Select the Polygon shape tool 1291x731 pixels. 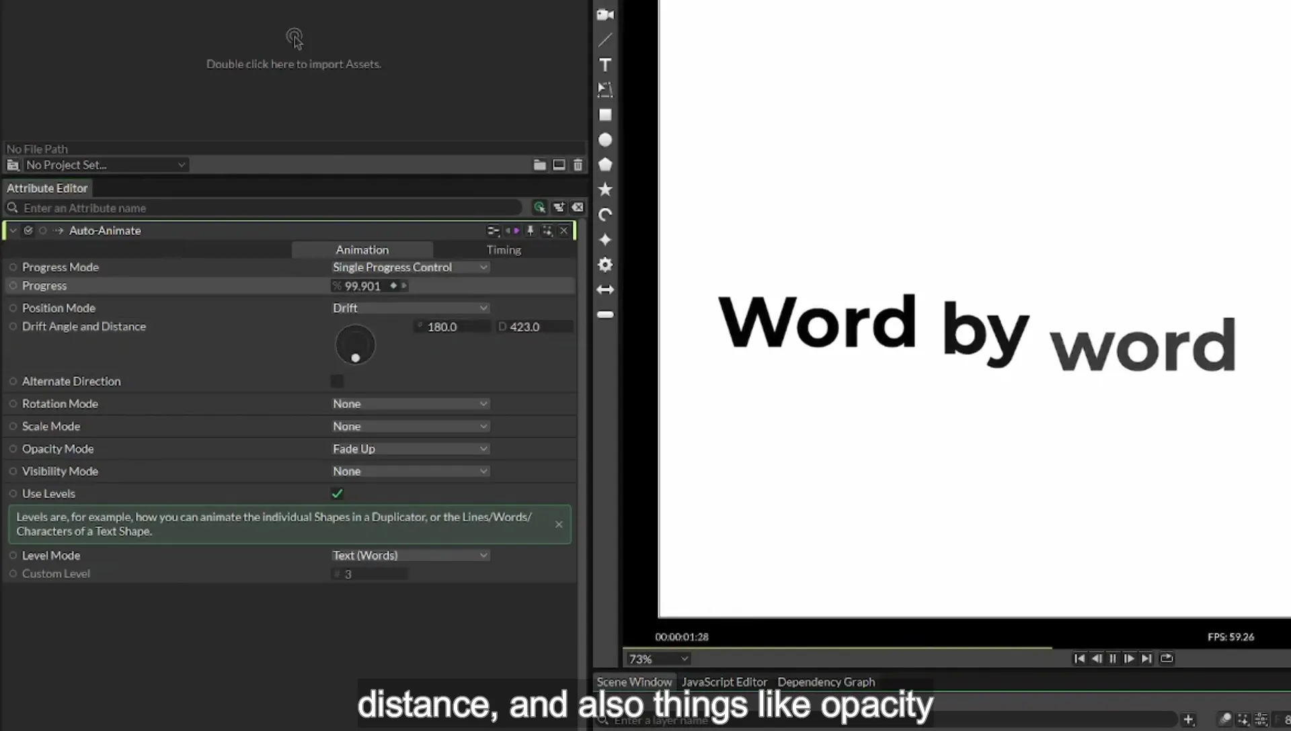[605, 165]
